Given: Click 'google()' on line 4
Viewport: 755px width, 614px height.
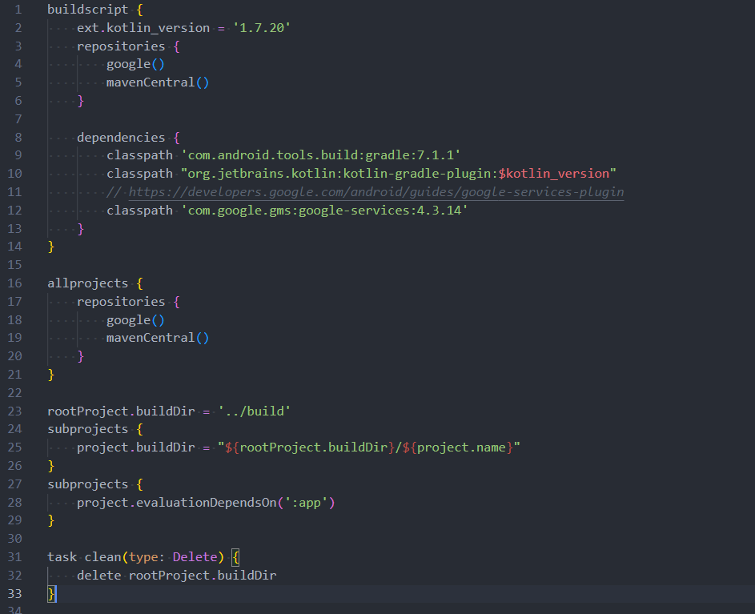Looking at the screenshot, I should (x=136, y=64).
